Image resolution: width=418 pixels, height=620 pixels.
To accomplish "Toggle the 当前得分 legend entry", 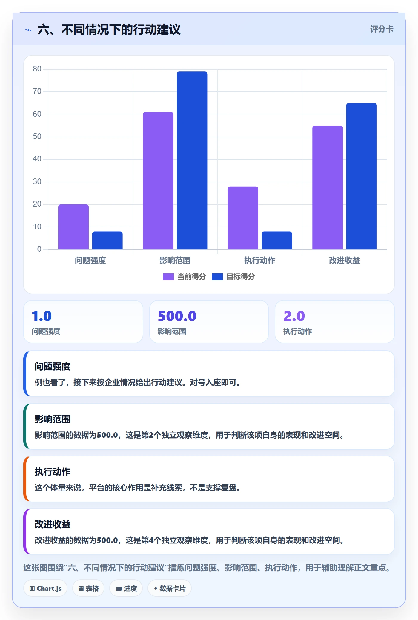I will (x=185, y=277).
